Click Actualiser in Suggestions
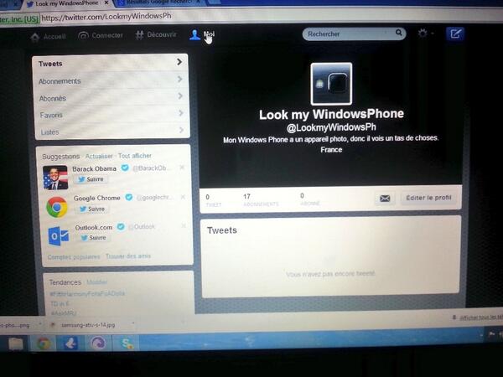Screen dimensions: 503x377 pos(99,156)
